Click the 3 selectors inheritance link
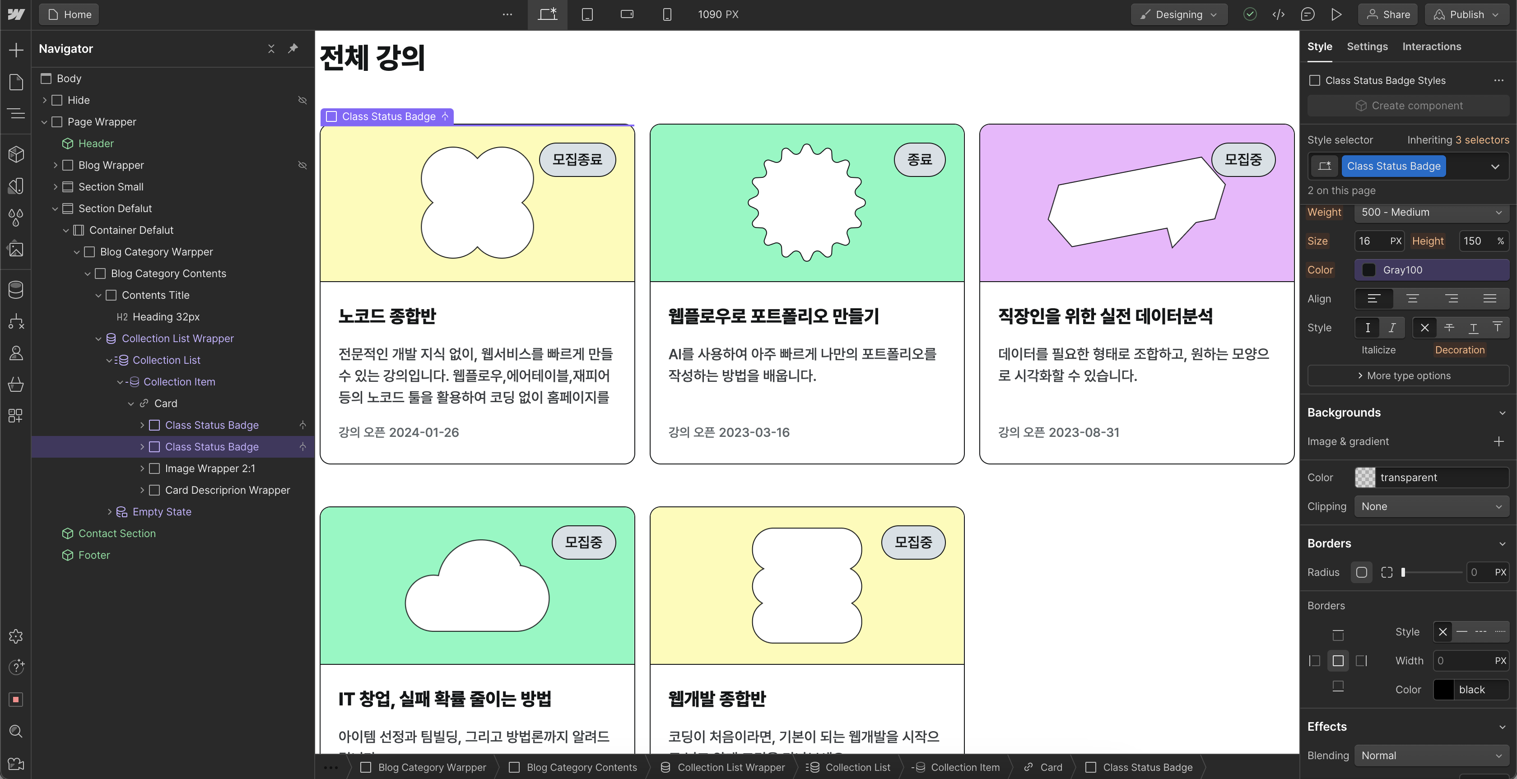The width and height of the screenshot is (1517, 779). [x=1482, y=139]
